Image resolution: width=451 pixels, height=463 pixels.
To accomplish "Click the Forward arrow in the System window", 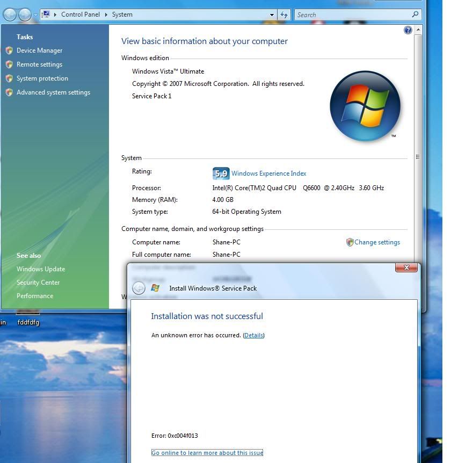I will pyautogui.click(x=25, y=15).
